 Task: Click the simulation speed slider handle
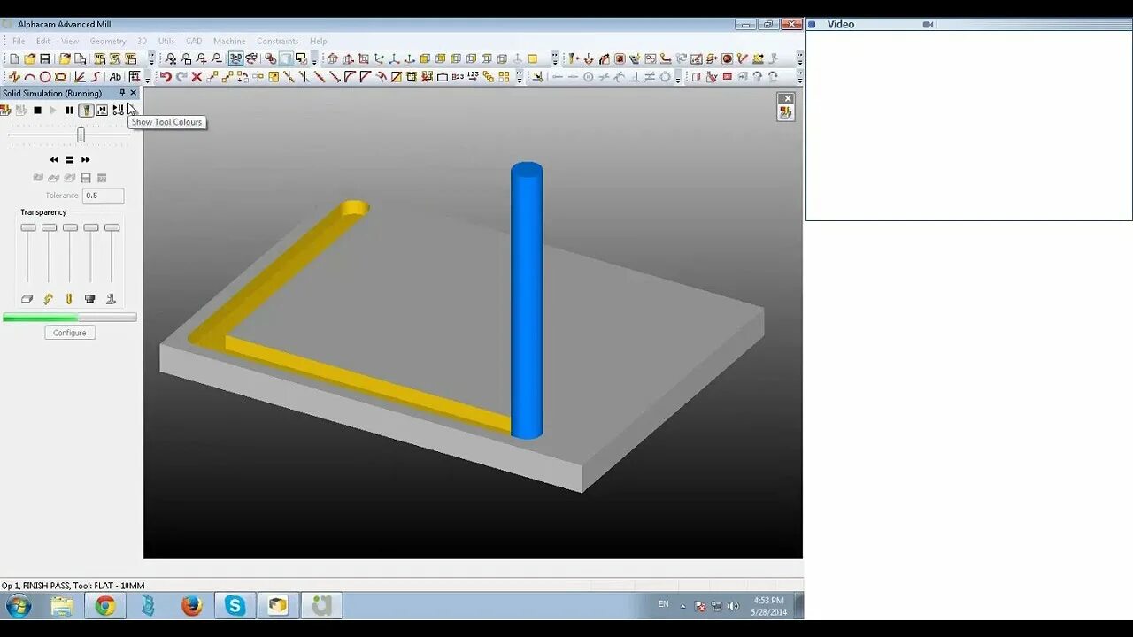click(x=81, y=135)
